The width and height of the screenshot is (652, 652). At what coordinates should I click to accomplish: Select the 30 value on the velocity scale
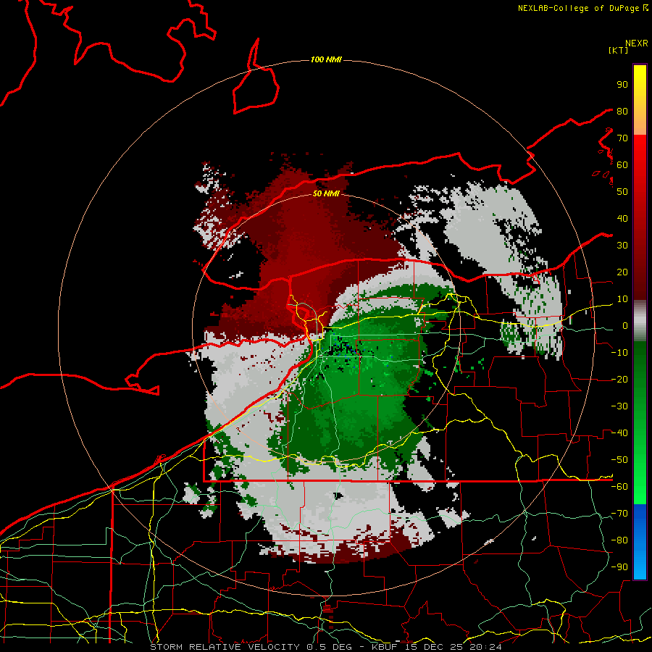(622, 246)
